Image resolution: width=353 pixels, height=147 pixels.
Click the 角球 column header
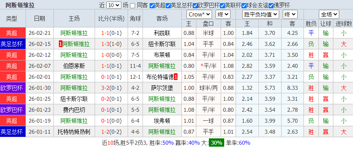coord(135,18)
